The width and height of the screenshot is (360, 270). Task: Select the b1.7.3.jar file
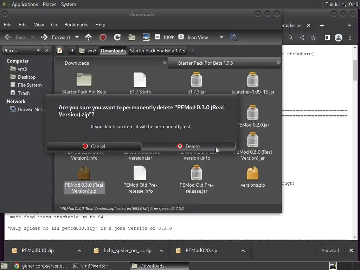pyautogui.click(x=197, y=83)
